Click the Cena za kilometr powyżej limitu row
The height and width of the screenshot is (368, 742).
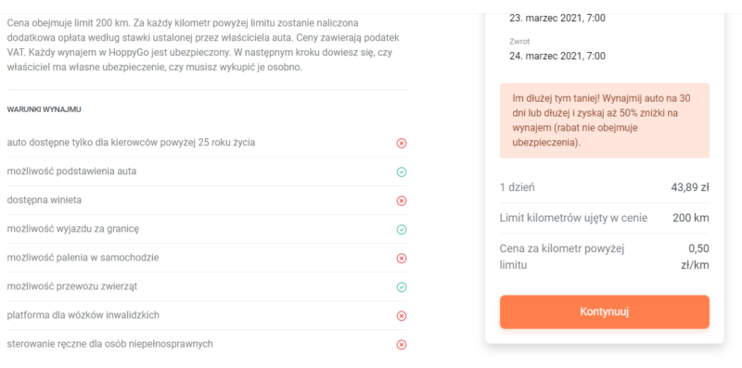pyautogui.click(x=605, y=257)
